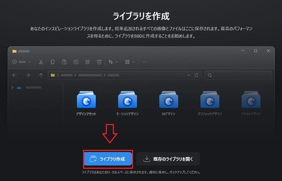Viewport: 282px width, 181px height.
Task: Click the ライブラリ作成 button
Action: tap(108, 159)
